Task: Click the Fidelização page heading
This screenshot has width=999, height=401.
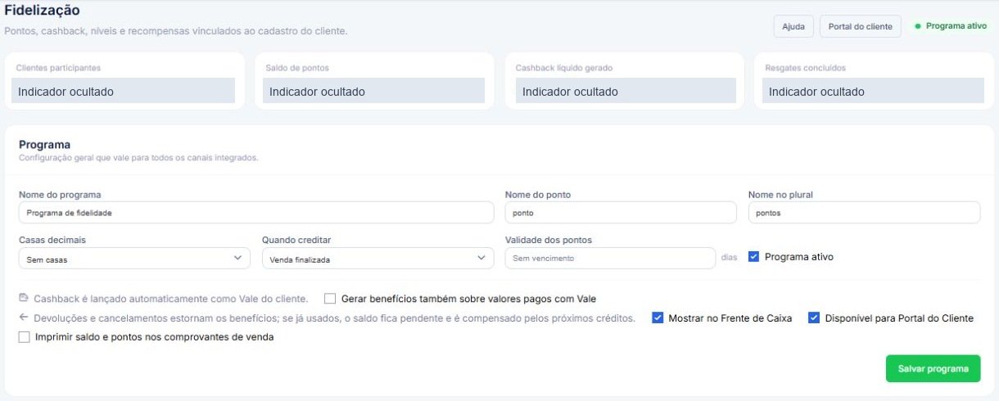Action: [x=42, y=11]
